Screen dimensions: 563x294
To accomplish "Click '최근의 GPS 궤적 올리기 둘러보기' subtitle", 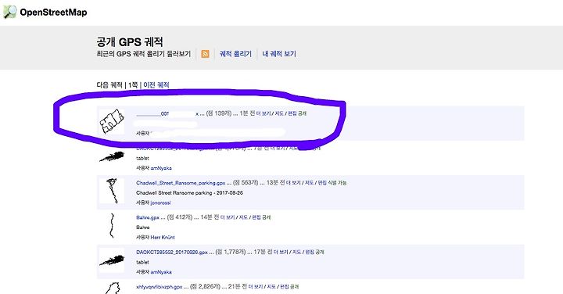I will 144,54.
